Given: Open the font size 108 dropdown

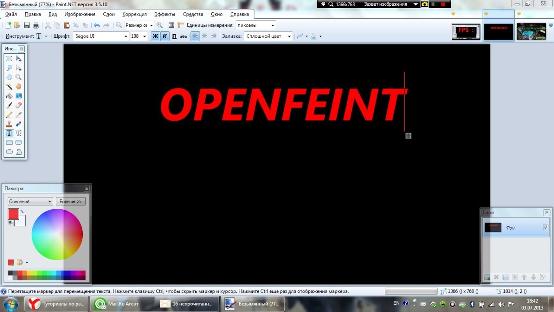Looking at the screenshot, I should click(145, 36).
